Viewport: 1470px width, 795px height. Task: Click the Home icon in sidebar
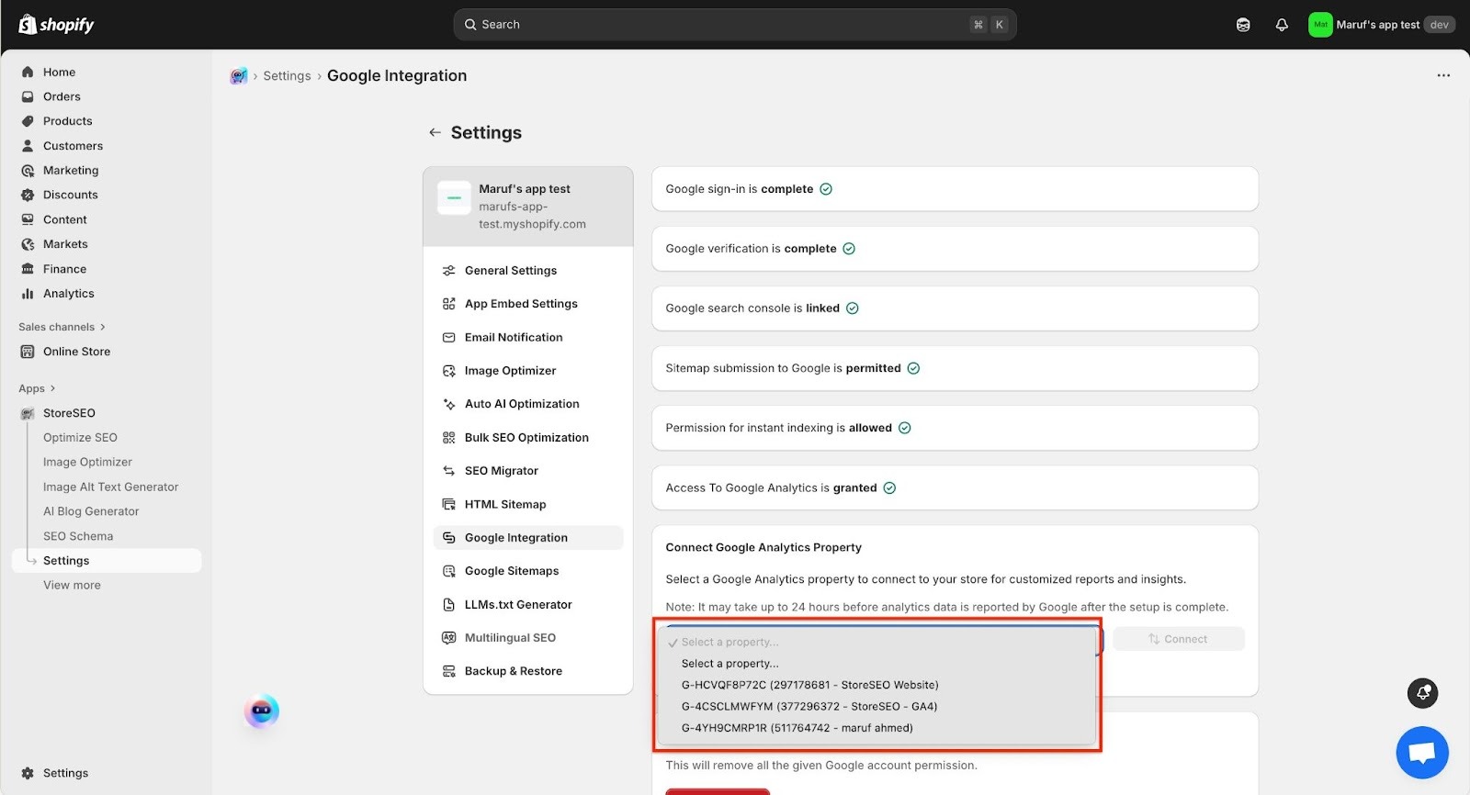coord(28,72)
